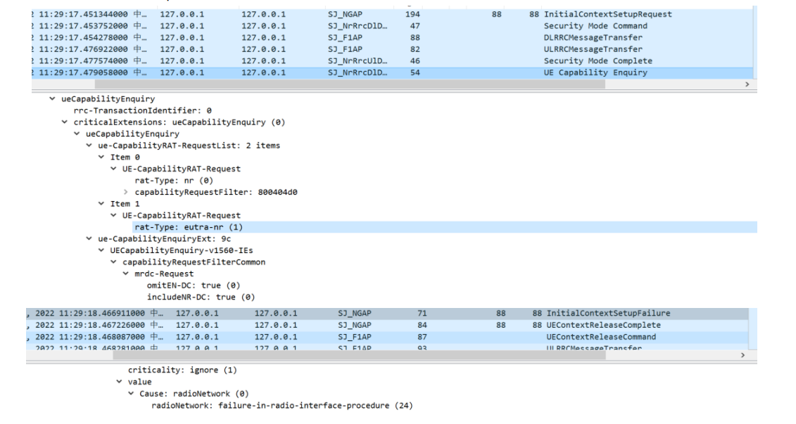Image resolution: width=796 pixels, height=424 pixels.
Task: Select the failure-in-radio-interface-procedure cause line
Action: (x=282, y=405)
